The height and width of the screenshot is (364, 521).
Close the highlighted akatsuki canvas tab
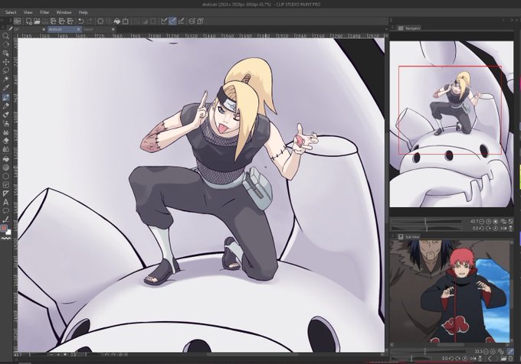(x=79, y=29)
